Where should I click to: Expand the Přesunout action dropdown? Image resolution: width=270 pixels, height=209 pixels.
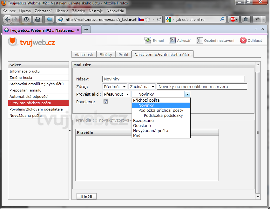tap(117, 94)
